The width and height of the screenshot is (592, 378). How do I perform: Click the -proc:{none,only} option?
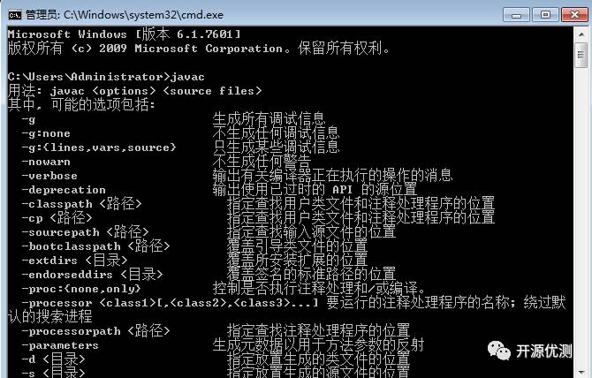tap(81, 289)
